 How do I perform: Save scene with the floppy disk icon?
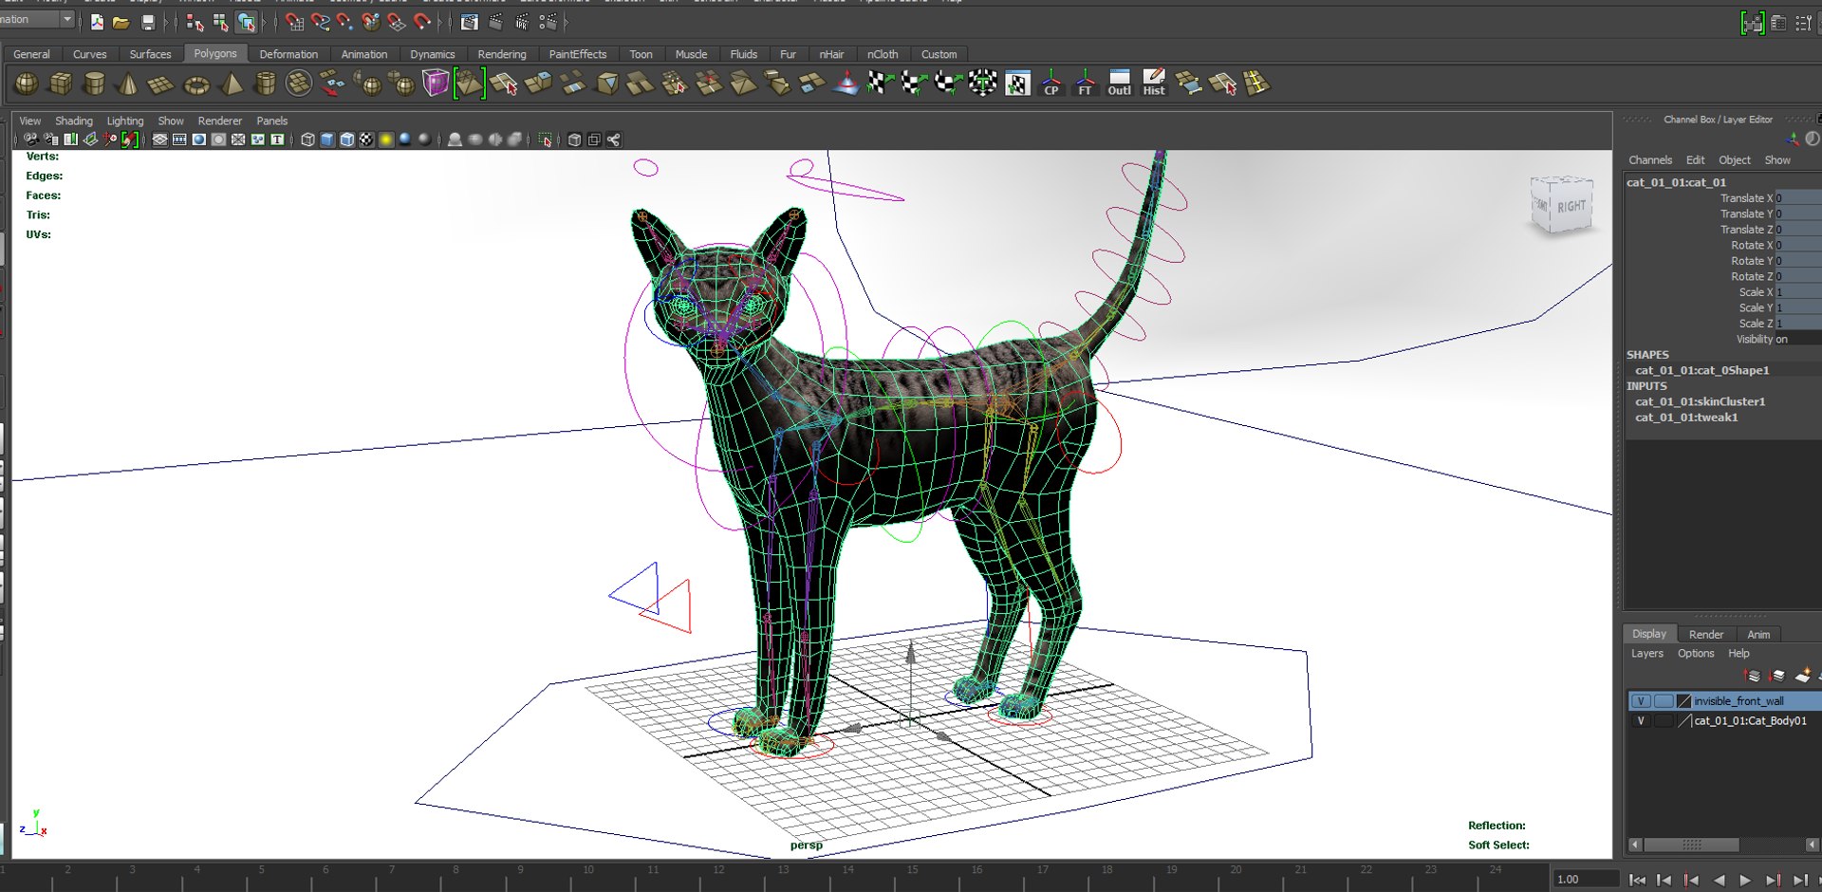[x=148, y=21]
